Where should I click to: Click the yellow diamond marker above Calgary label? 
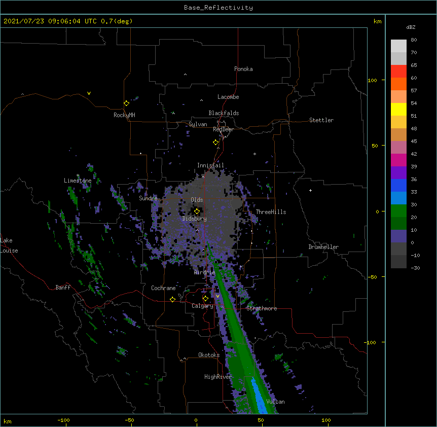205,299
